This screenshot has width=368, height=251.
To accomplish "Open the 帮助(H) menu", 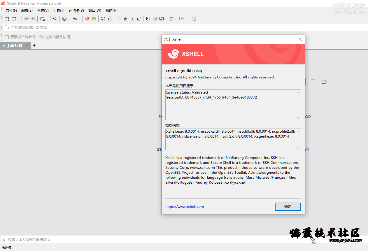I will click(111, 10).
